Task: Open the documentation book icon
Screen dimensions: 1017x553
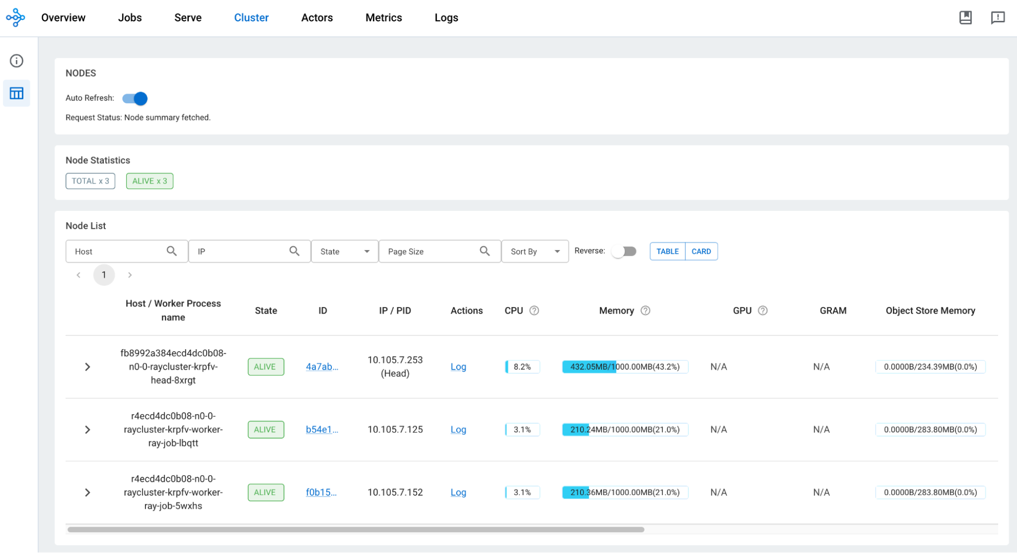Action: tap(965, 18)
